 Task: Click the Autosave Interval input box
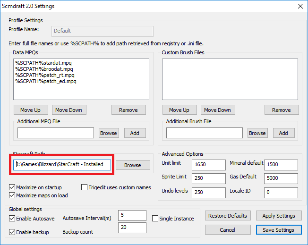click(132, 215)
